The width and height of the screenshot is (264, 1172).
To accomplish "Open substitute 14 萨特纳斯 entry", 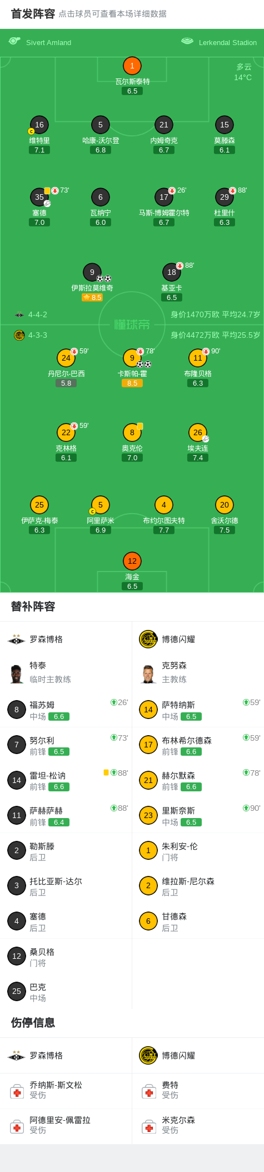I will pos(198,710).
